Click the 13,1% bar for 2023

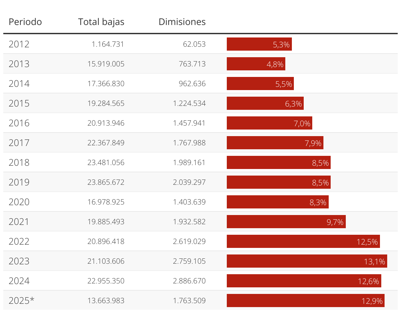pyautogui.click(x=307, y=261)
